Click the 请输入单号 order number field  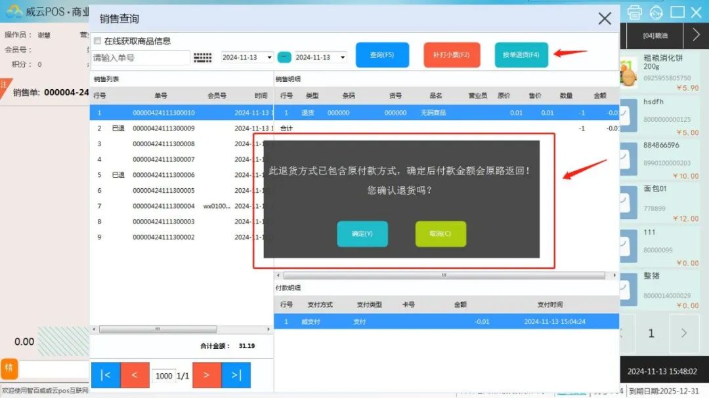point(140,58)
